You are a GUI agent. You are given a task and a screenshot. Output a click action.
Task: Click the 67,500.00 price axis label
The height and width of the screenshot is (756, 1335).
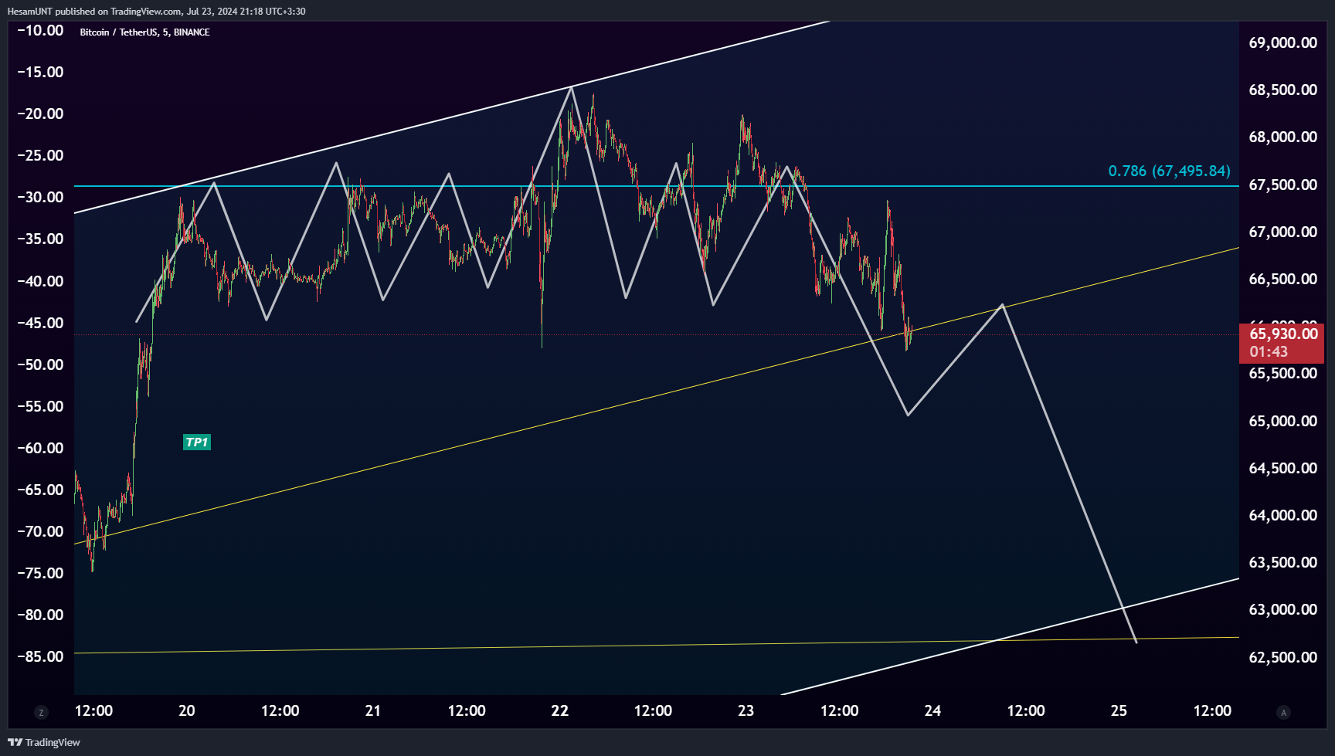coord(1282,185)
